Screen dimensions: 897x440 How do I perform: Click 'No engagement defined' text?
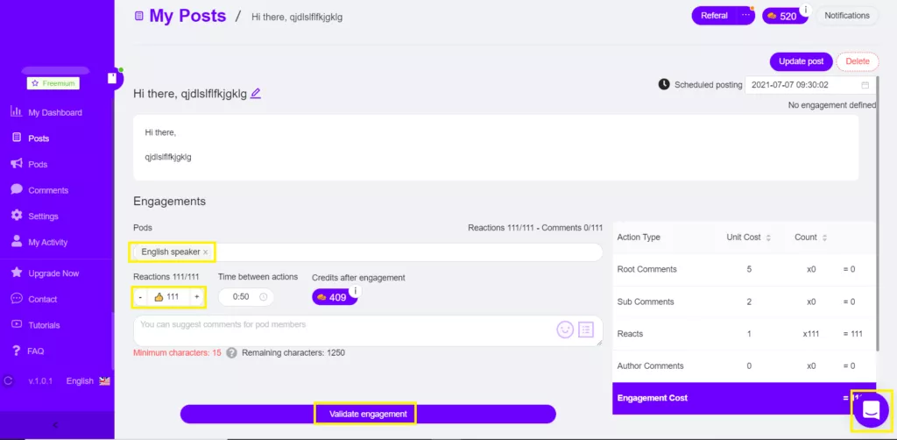coord(832,105)
